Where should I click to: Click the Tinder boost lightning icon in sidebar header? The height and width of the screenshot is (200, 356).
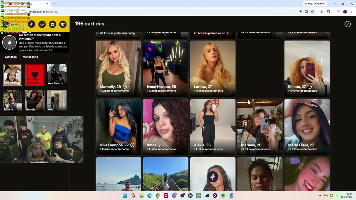pos(31,24)
